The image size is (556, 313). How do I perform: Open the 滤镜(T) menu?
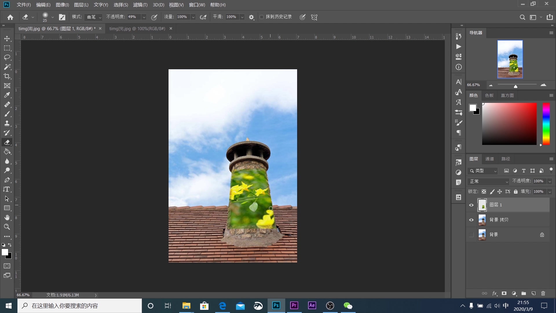140,5
